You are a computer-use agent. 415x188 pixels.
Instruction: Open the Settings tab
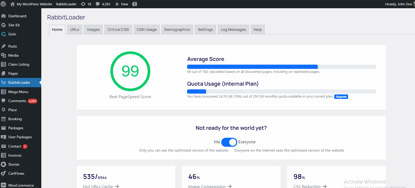click(205, 30)
